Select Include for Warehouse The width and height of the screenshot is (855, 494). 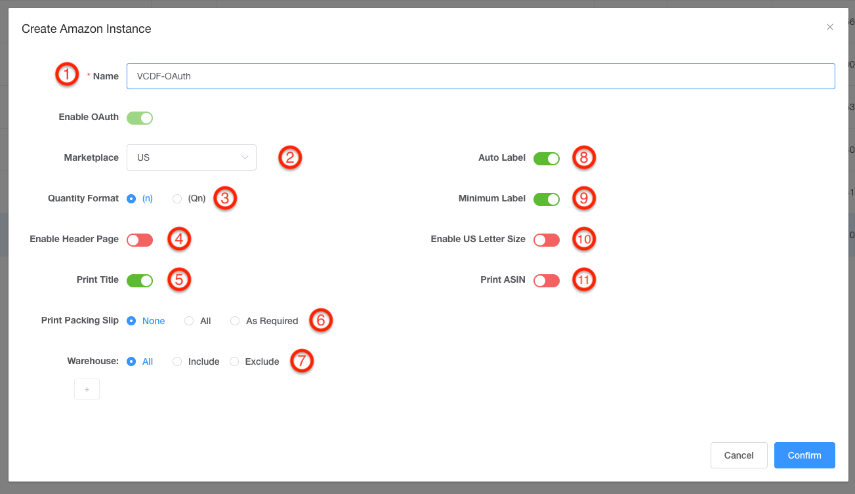[177, 362]
